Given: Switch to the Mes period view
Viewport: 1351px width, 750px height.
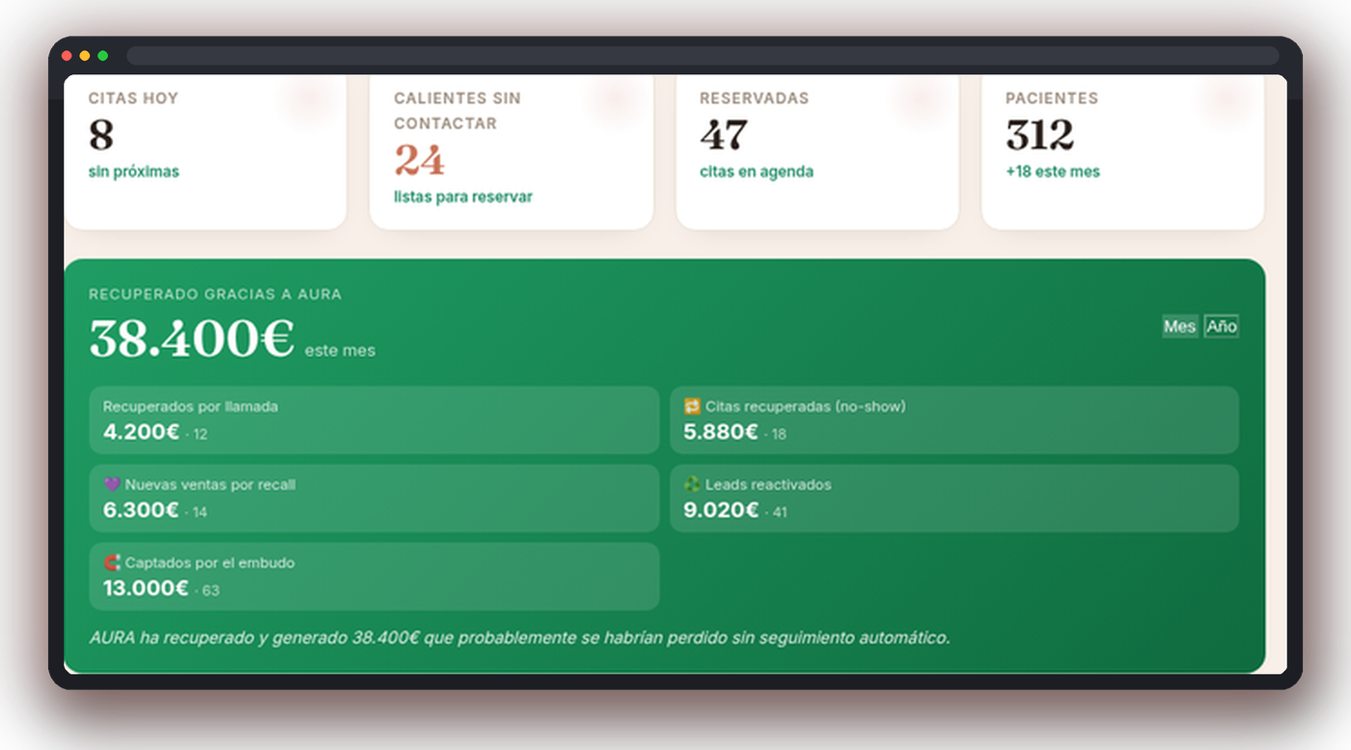Looking at the screenshot, I should [1179, 327].
